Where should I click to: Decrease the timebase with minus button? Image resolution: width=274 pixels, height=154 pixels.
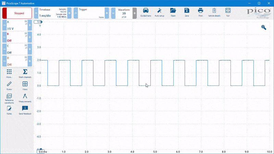[x=36, y=13]
